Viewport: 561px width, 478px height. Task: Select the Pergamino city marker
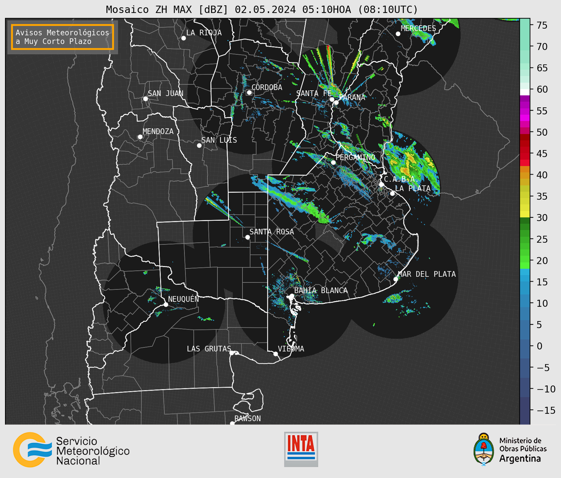(333, 163)
